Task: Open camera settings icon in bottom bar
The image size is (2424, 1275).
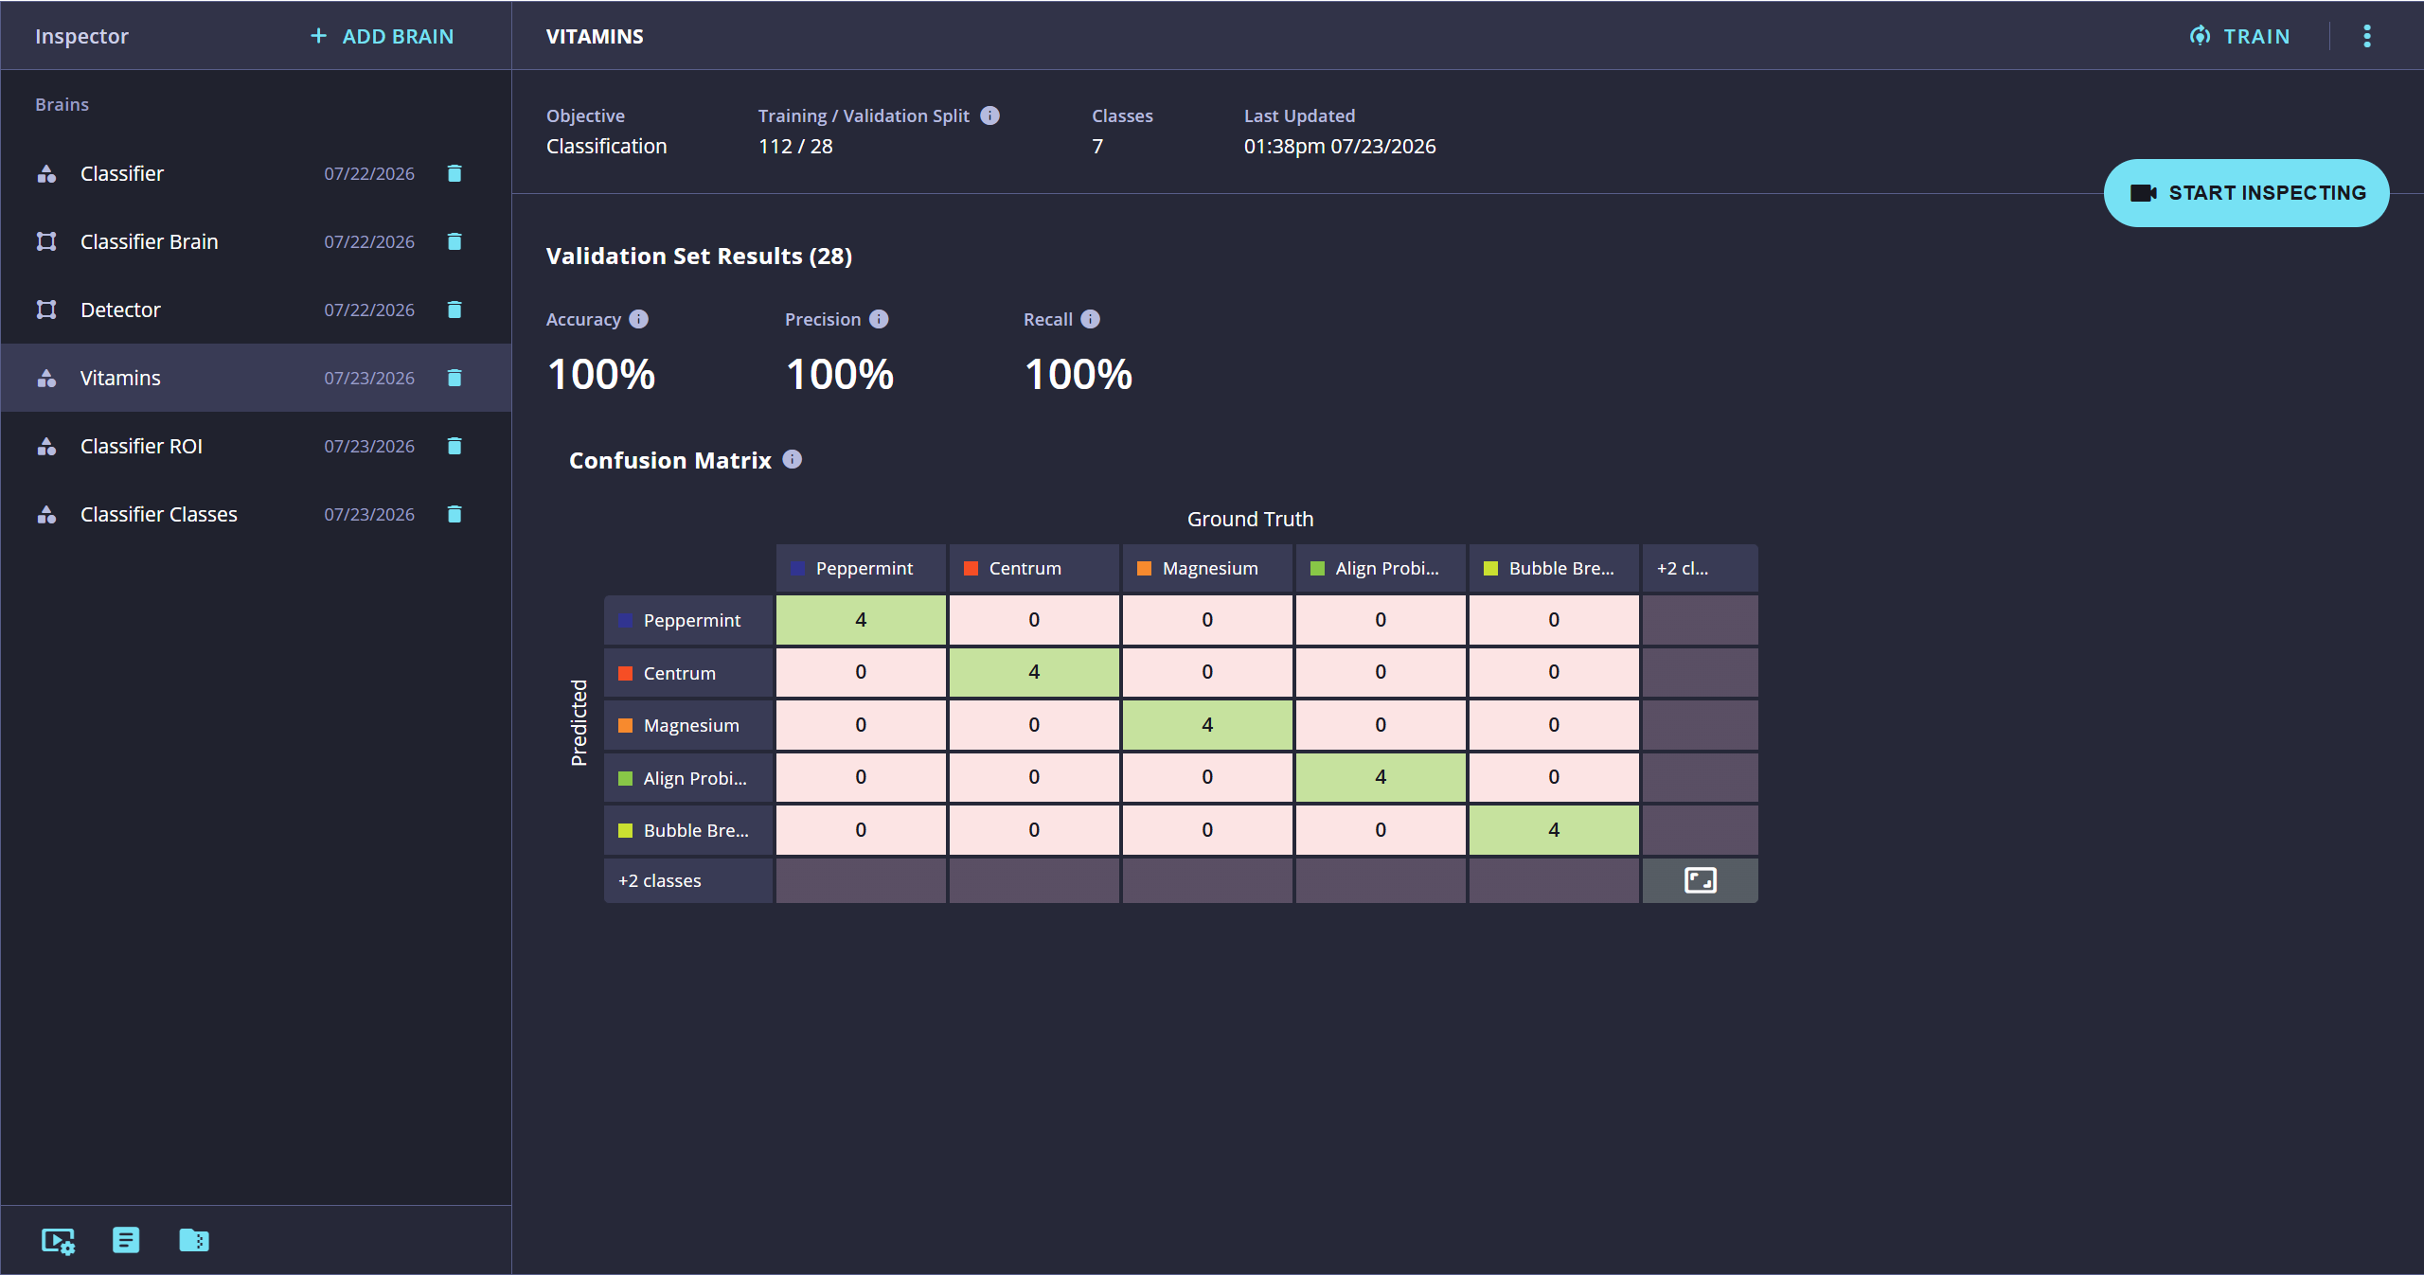Action: [x=58, y=1240]
